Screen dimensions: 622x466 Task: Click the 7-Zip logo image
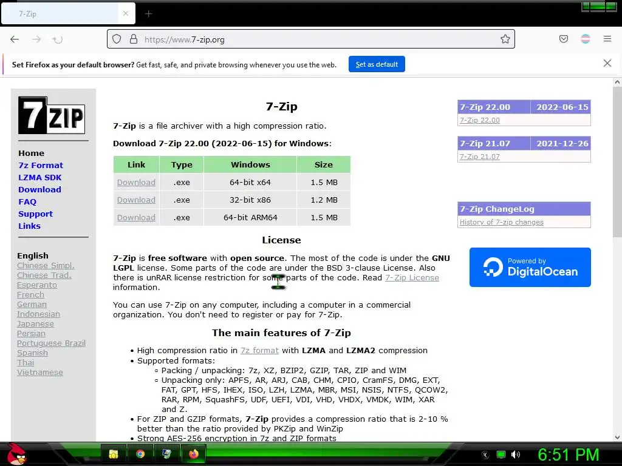[52, 115]
